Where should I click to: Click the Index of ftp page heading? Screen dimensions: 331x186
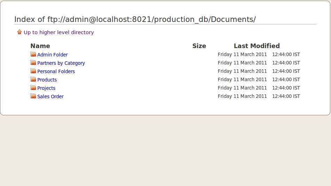[x=135, y=20]
